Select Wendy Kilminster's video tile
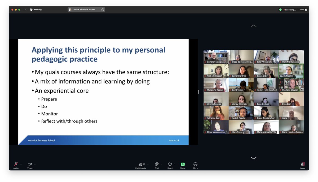Image resolution: width=318 pixels, height=182 pixels. point(241,99)
